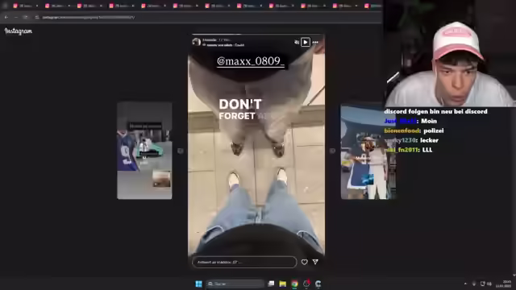Open File Explorer from the taskbar
Screen dimensions: 516x290
pyautogui.click(x=283, y=284)
